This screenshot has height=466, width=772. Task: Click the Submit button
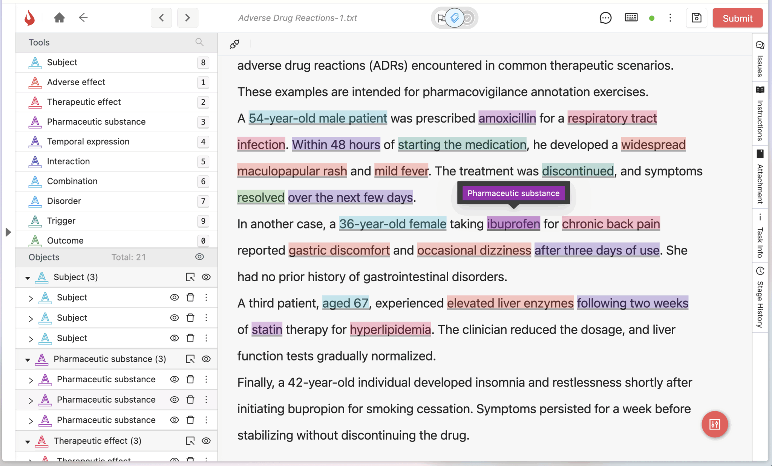tap(737, 18)
